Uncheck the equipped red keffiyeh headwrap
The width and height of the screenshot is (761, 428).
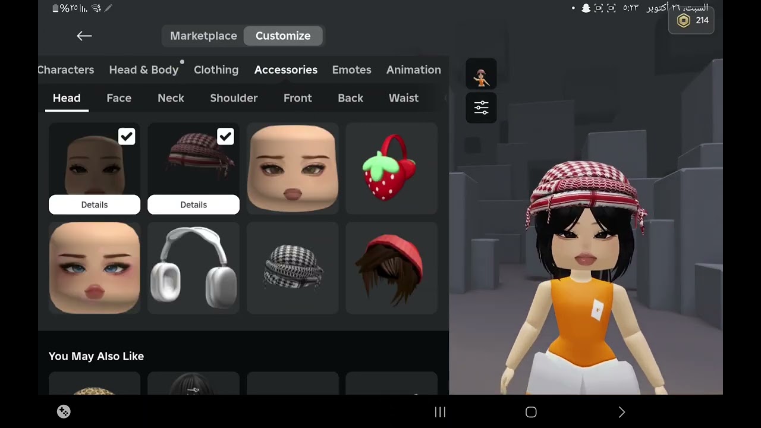[225, 137]
